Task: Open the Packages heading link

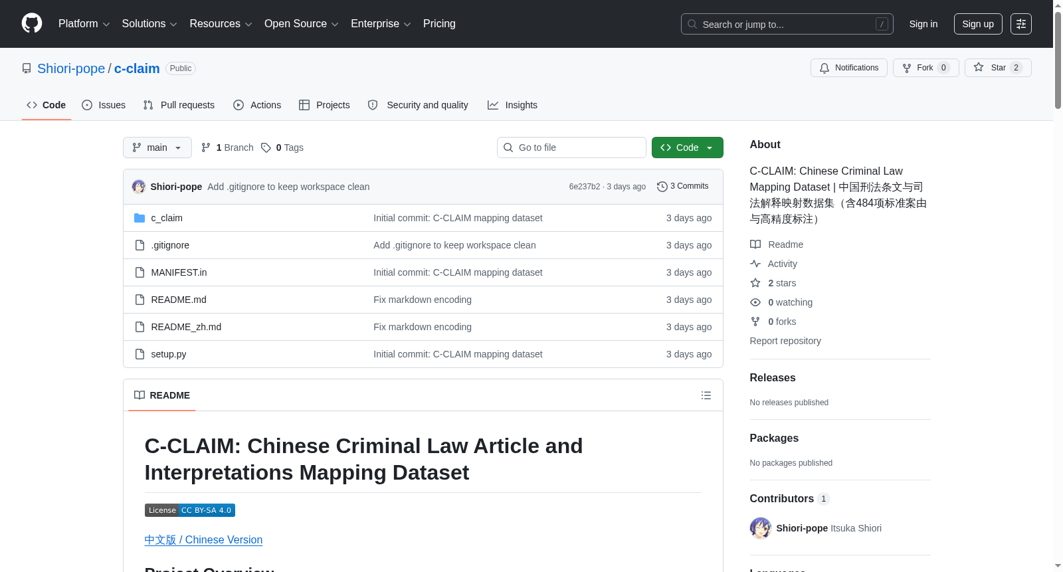Action: tap(774, 438)
